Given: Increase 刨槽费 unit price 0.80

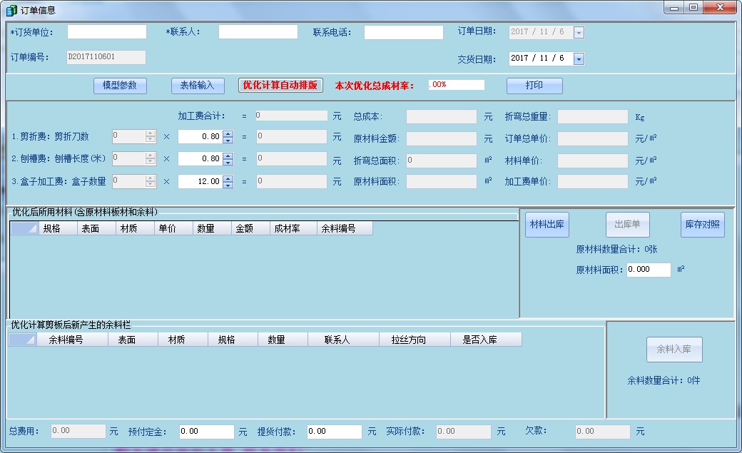Looking at the screenshot, I should pyautogui.click(x=228, y=156).
